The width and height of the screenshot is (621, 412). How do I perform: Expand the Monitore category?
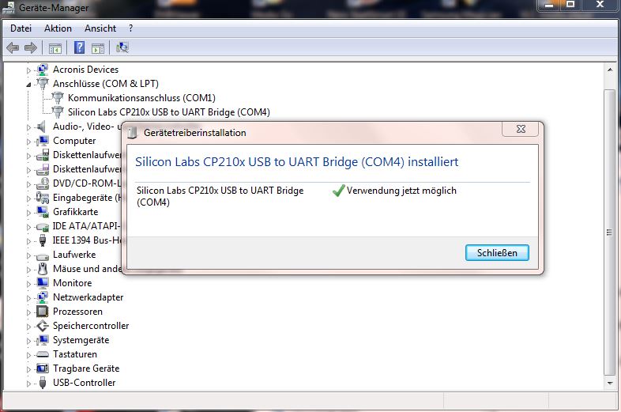pyautogui.click(x=28, y=284)
